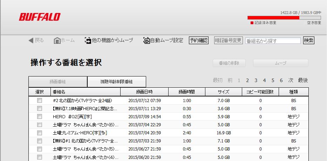Click the date 2015/07/04 22:29

coord(144,125)
